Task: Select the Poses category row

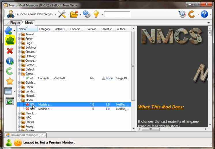Action: point(29,127)
